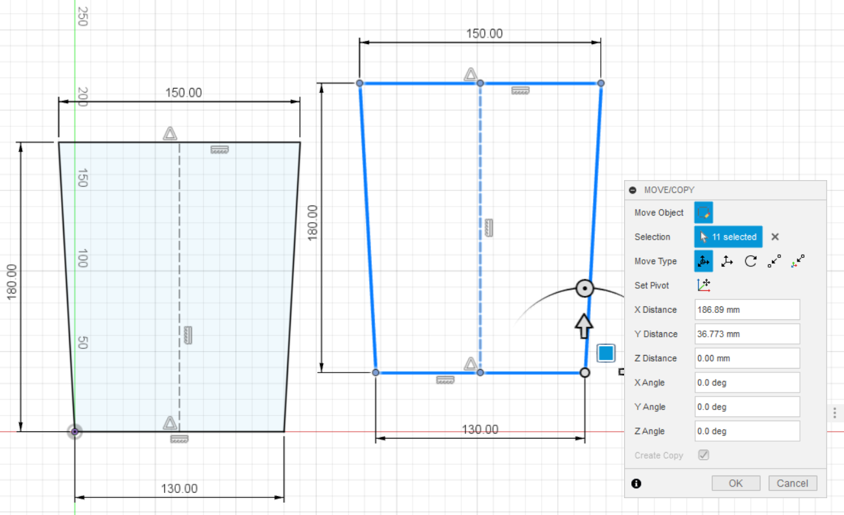
Task: Cancel the Move/Copy operation
Action: (792, 483)
